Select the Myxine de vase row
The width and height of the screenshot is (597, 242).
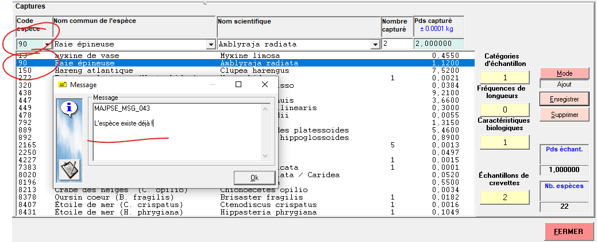245,56
